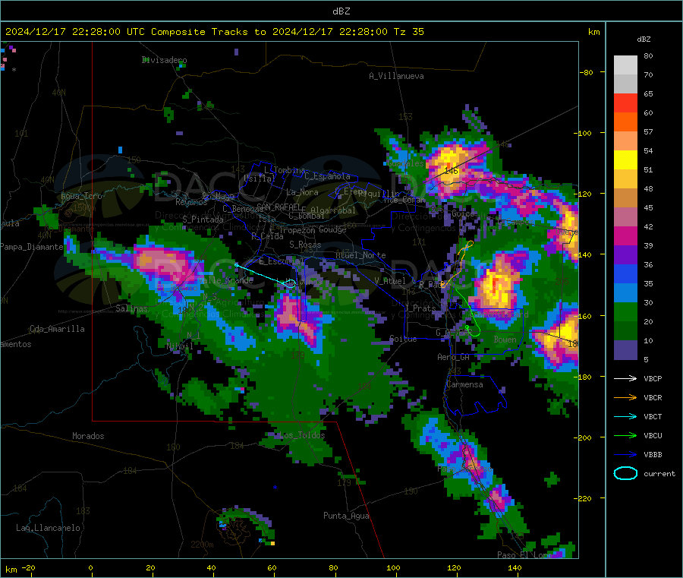Click the 'Soitue' place label
Viewport: 683px width, 578px height.
403,339
